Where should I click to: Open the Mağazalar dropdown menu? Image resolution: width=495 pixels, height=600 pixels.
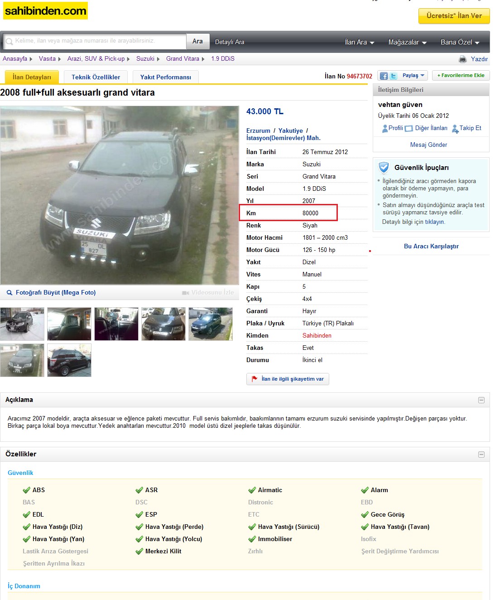coord(408,42)
